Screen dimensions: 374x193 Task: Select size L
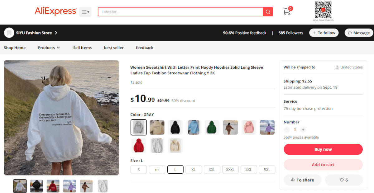pyautogui.click(x=175, y=170)
